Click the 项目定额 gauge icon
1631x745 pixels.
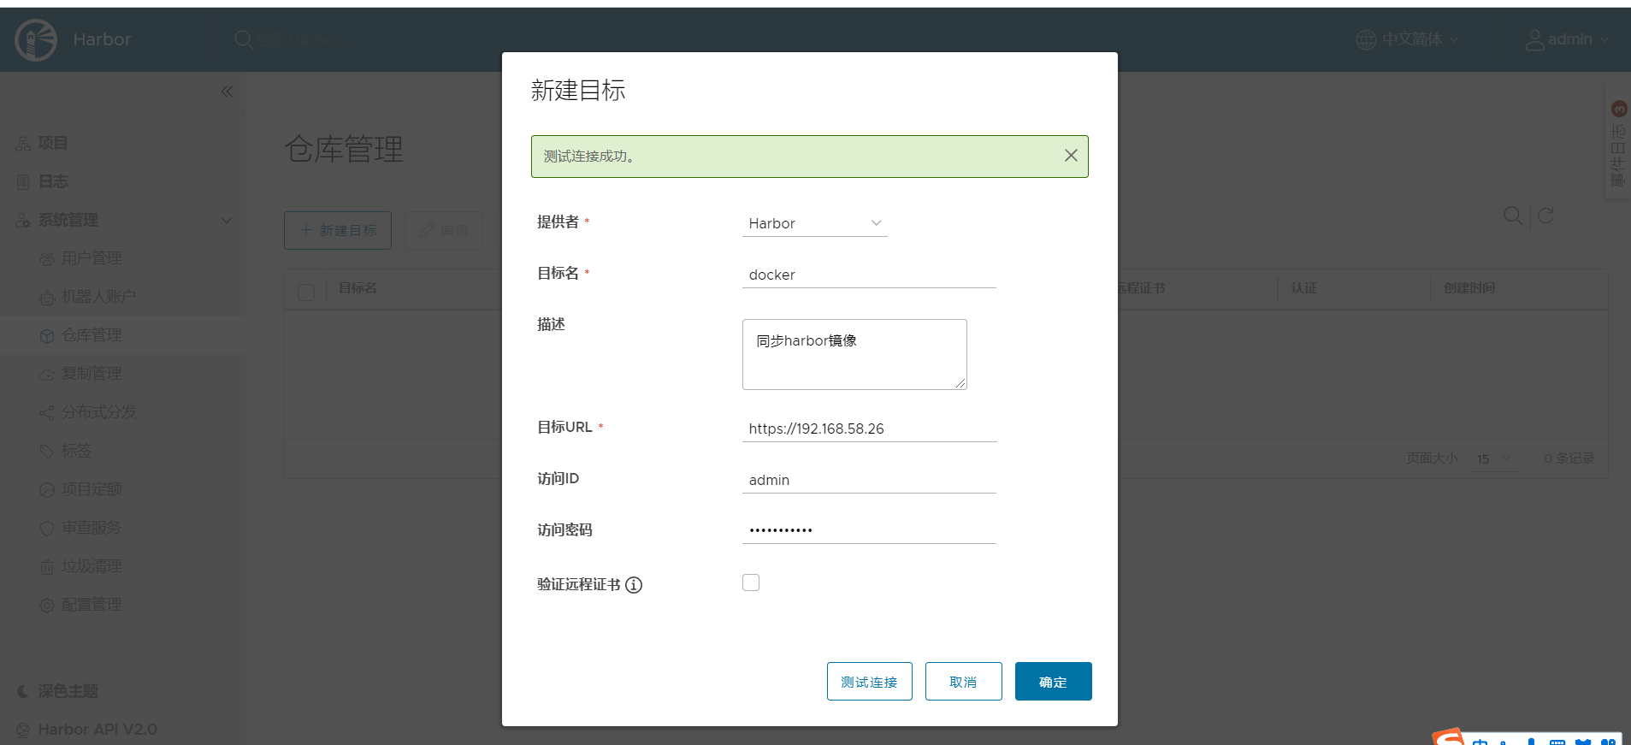[47, 490]
